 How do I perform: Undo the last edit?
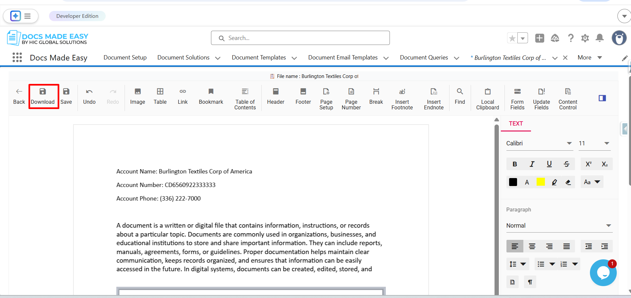[x=89, y=96]
